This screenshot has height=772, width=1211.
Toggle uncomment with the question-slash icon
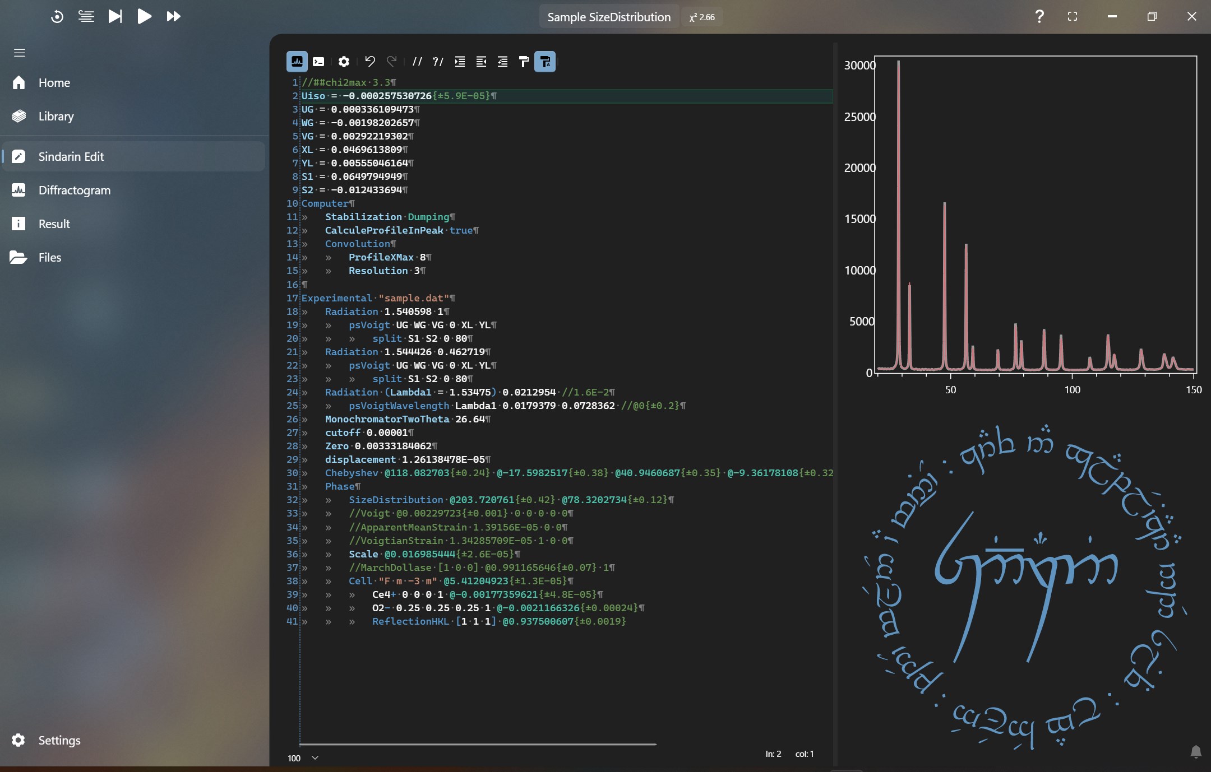pyautogui.click(x=438, y=62)
